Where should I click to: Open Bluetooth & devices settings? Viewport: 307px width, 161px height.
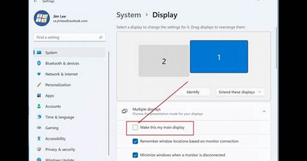click(70, 63)
